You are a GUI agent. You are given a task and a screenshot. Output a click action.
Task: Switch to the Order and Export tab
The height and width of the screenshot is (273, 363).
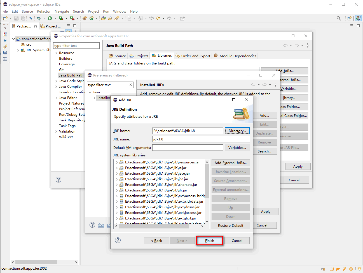[193, 56]
